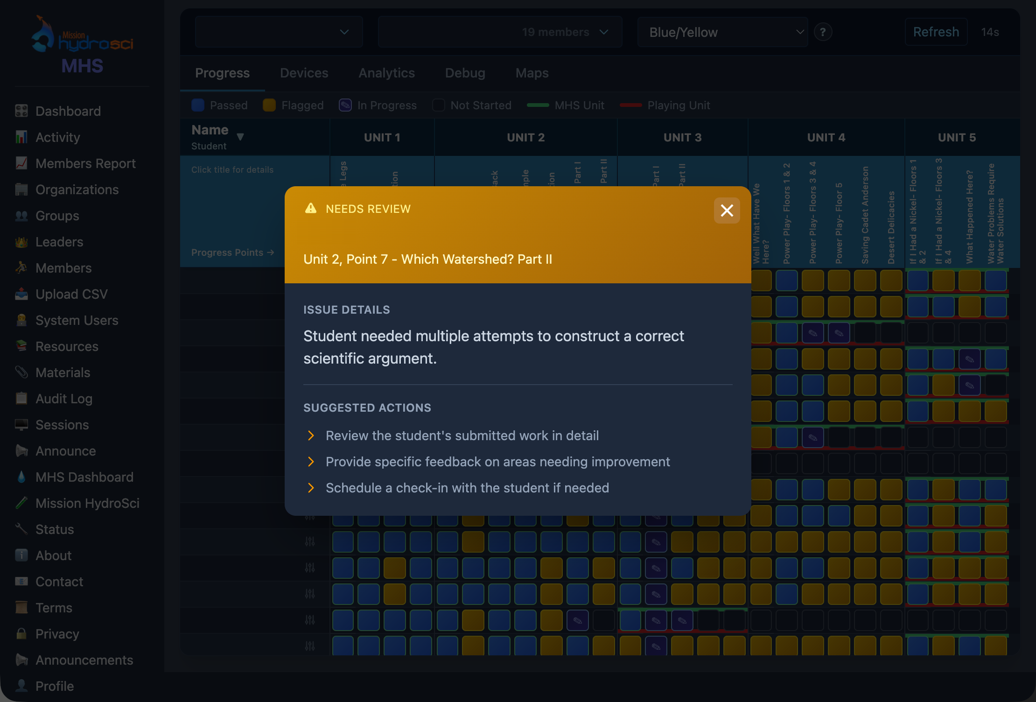The image size is (1036, 702).
Task: Open the Audit Log clipboard icon
Action: pyautogui.click(x=21, y=399)
